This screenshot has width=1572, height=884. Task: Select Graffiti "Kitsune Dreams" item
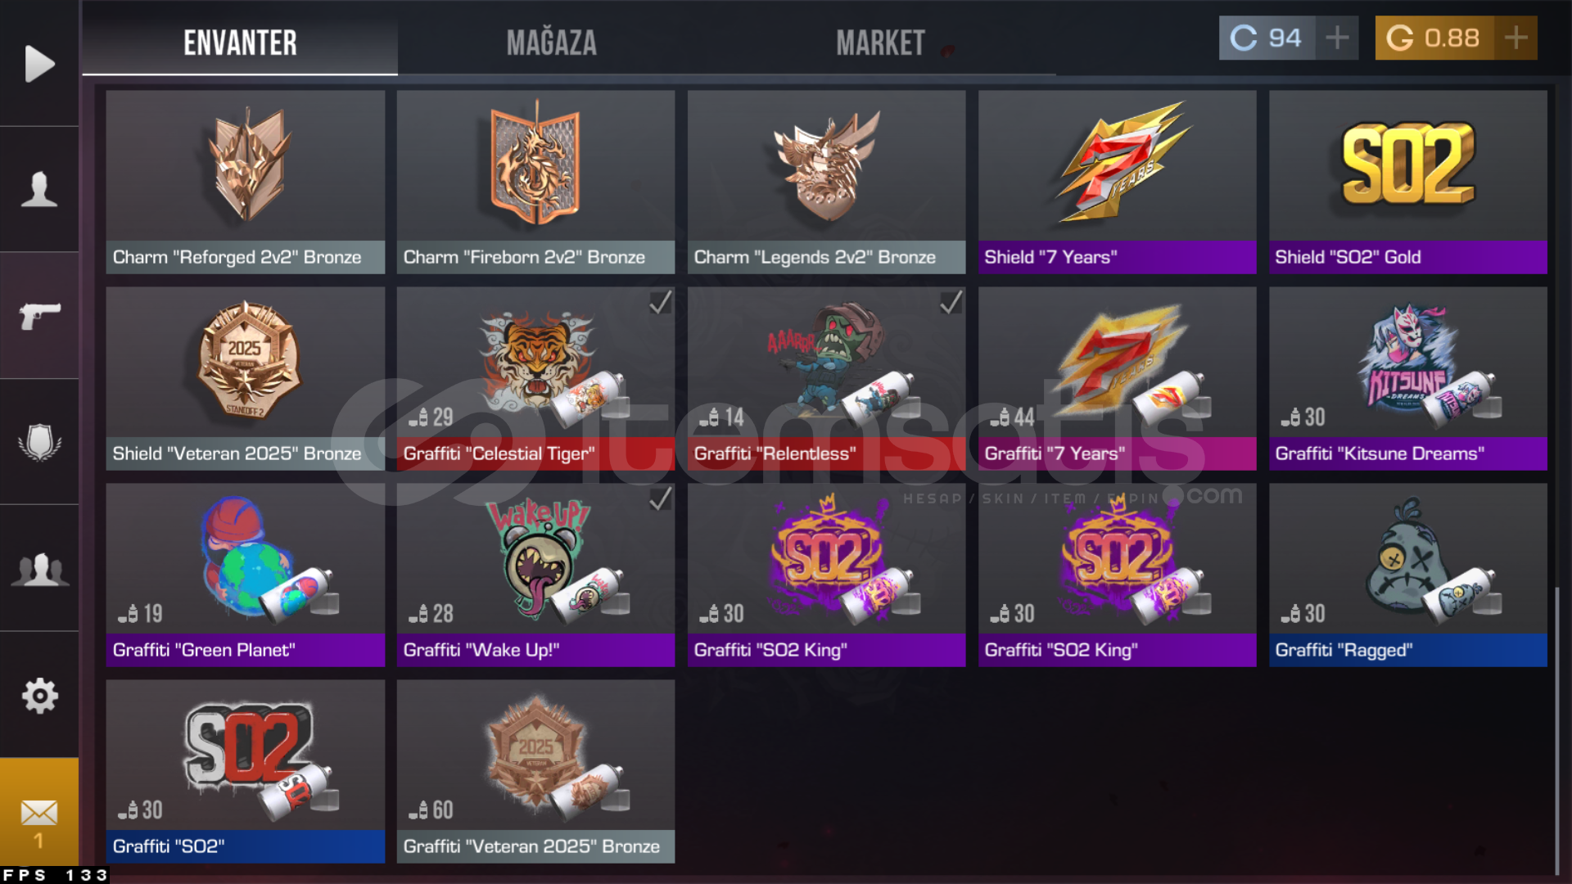pos(1407,378)
